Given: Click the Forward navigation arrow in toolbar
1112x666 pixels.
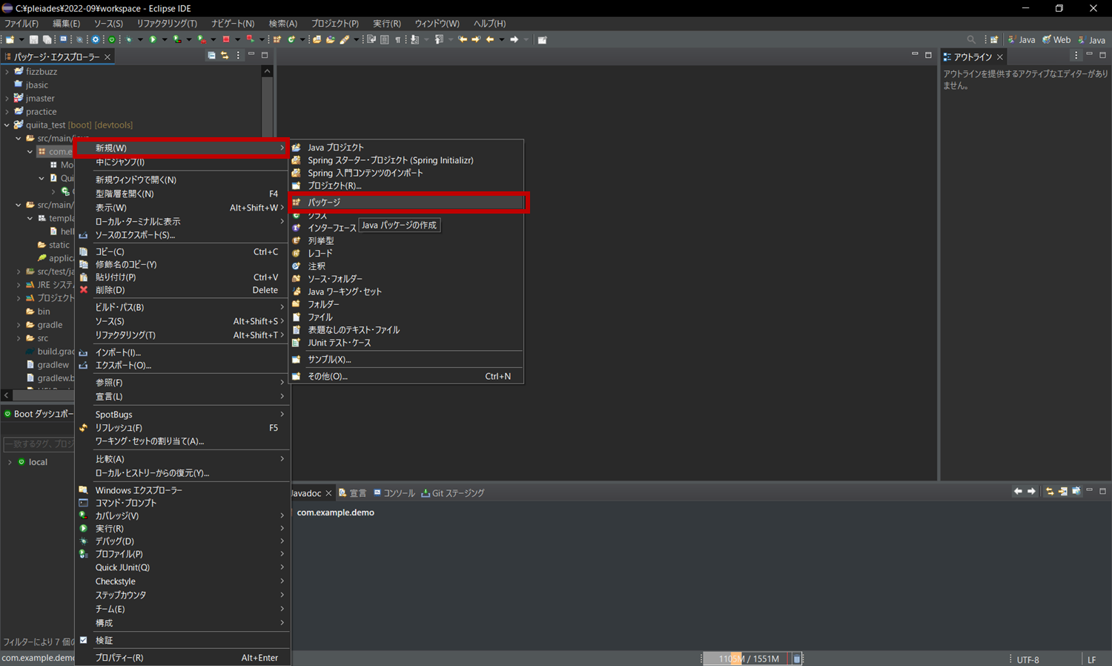Looking at the screenshot, I should coord(514,39).
